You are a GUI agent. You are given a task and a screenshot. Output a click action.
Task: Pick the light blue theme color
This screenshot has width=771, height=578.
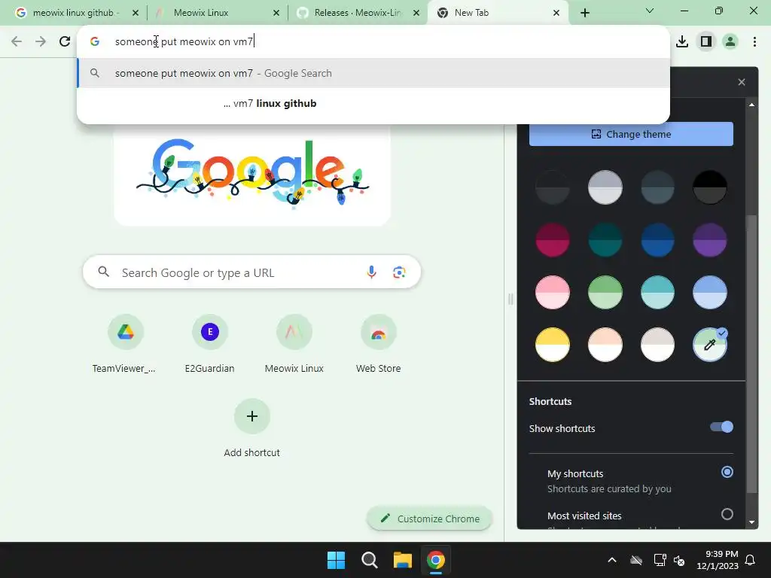709,293
